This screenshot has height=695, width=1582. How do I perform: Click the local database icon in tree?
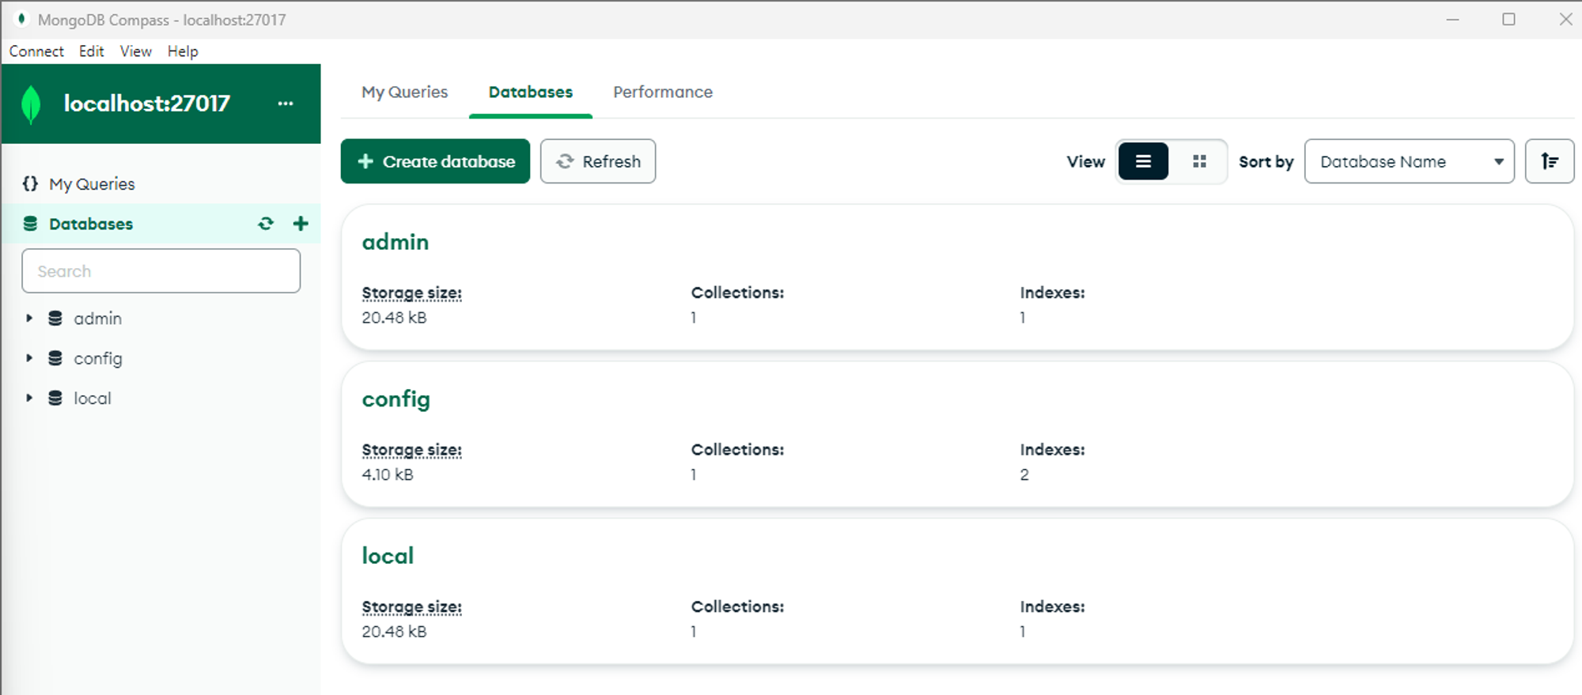click(x=55, y=398)
